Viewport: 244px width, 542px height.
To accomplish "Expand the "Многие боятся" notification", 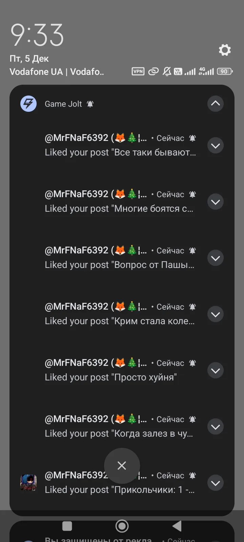I will coord(216,202).
